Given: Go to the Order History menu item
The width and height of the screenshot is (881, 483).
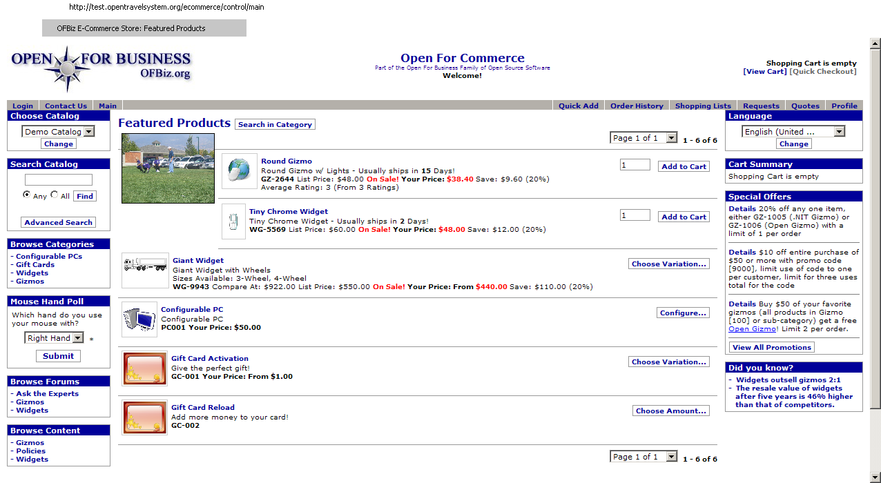Looking at the screenshot, I should (637, 106).
